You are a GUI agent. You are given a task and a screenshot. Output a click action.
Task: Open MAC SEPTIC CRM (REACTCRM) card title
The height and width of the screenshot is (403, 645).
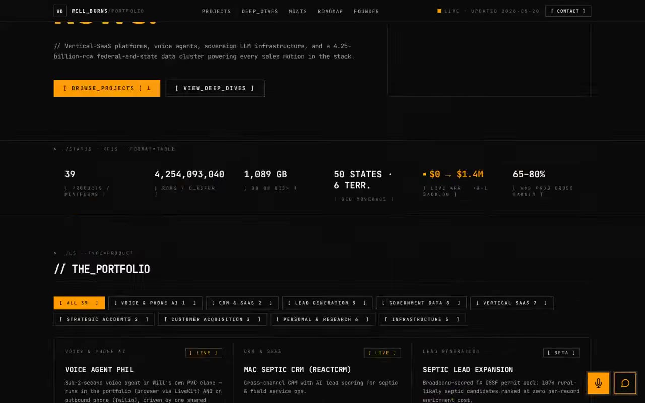point(298,370)
